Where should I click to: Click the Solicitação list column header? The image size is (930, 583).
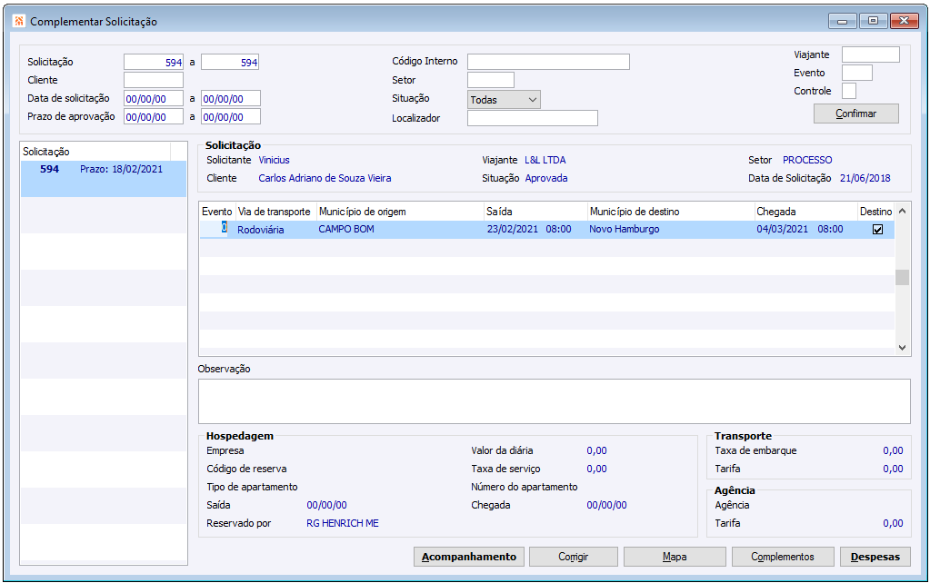(96, 152)
